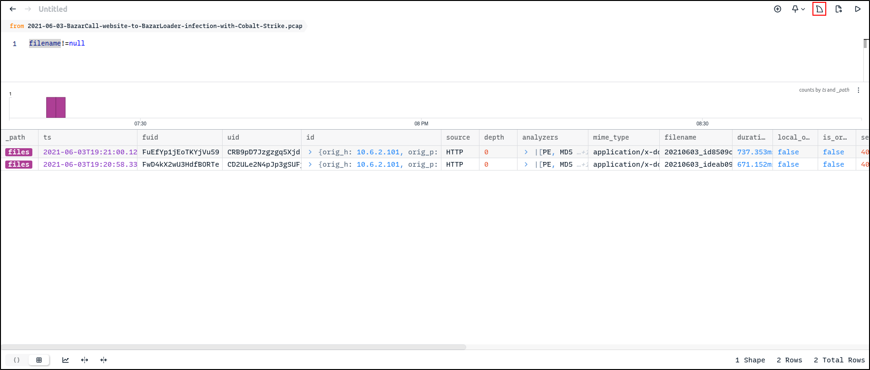
Task: Click the mime_type column header
Action: pos(611,137)
